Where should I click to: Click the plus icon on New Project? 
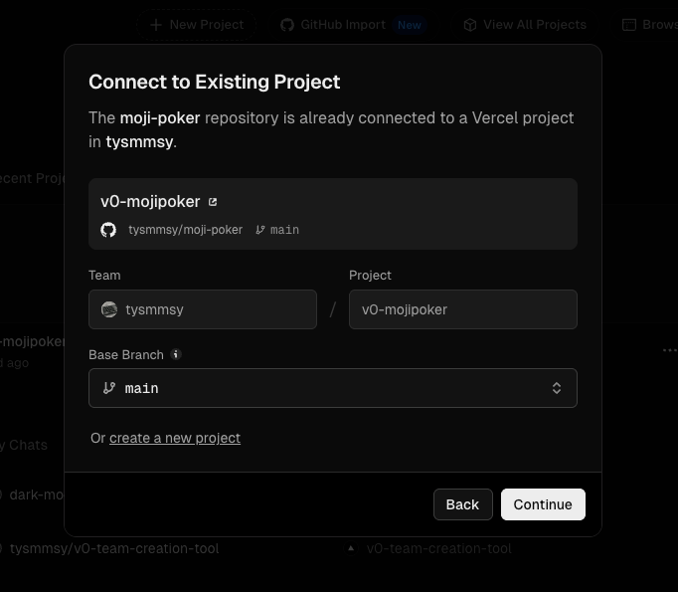(x=156, y=25)
